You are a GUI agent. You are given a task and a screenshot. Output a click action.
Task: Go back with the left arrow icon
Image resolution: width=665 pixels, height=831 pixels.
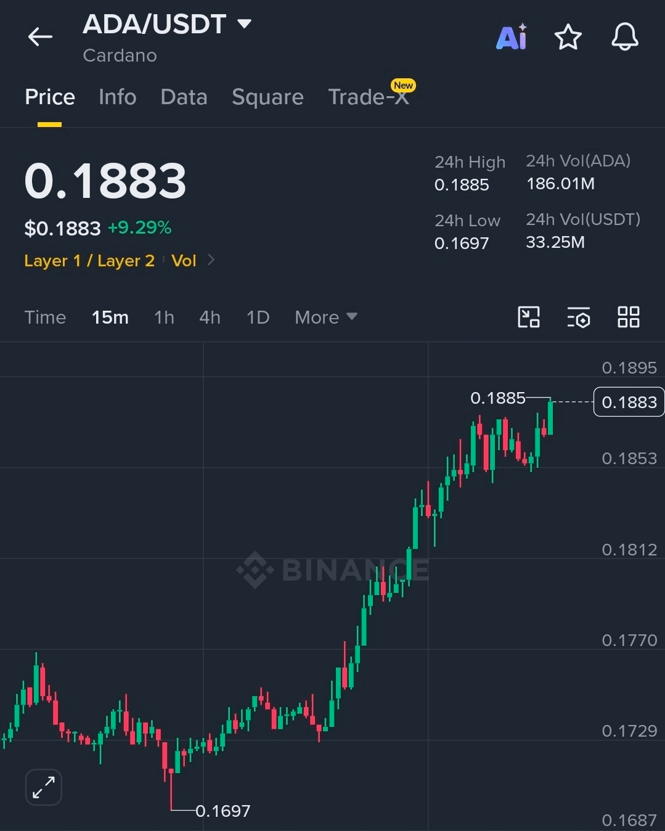[x=40, y=37]
